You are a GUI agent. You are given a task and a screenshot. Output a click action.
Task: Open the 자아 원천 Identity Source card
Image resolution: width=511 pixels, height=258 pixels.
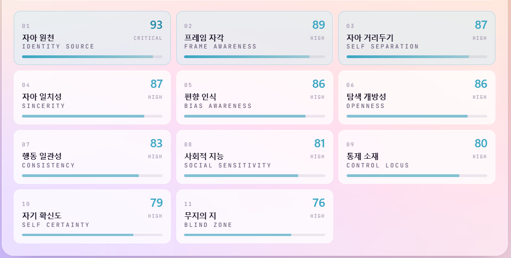[92, 38]
